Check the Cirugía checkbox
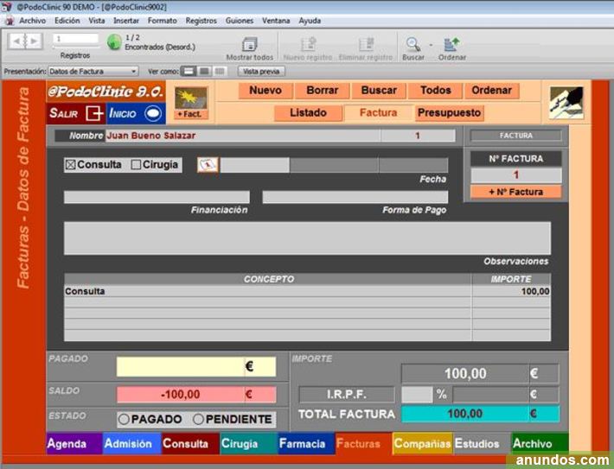614x469 pixels. click(136, 165)
